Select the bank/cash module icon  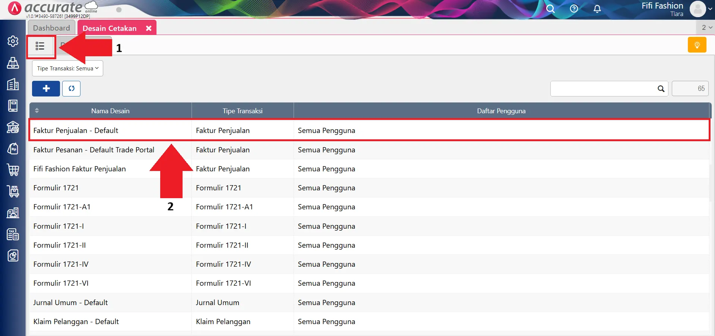click(x=13, y=127)
